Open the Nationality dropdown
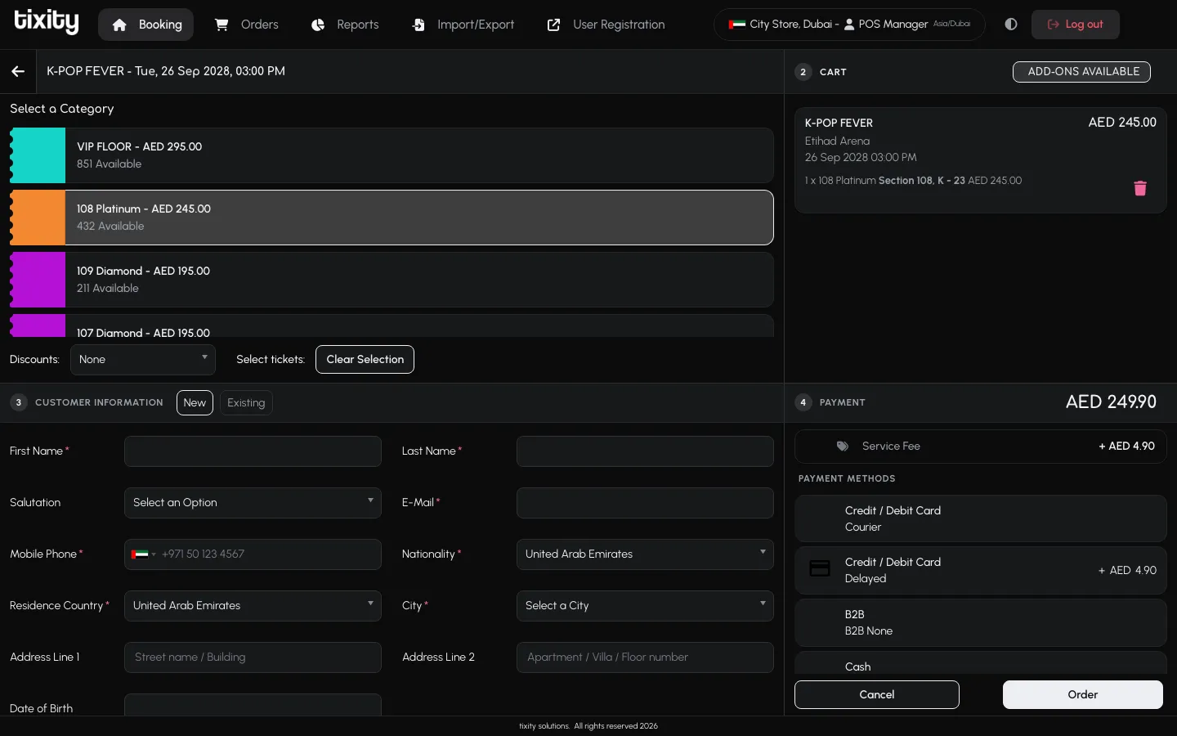Viewport: 1177px width, 736px height. click(645, 554)
